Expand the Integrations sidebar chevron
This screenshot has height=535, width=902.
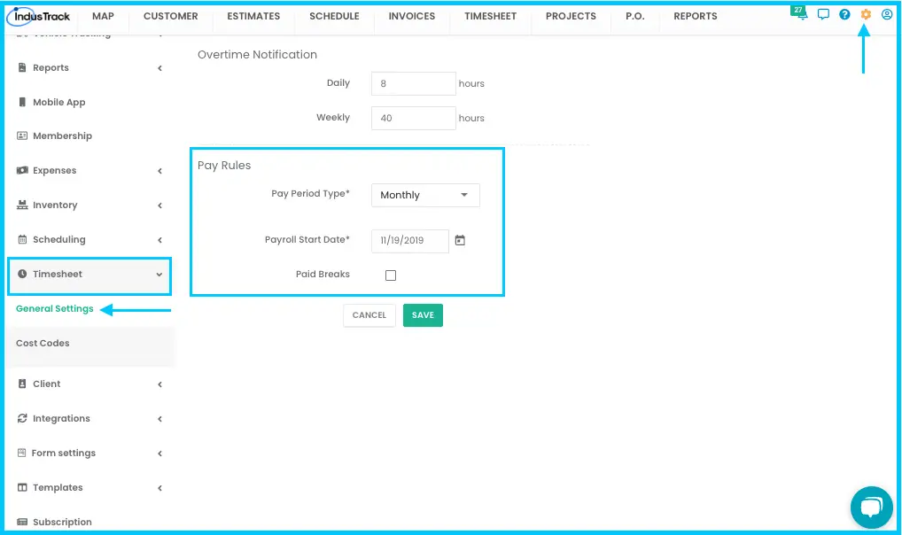click(159, 419)
